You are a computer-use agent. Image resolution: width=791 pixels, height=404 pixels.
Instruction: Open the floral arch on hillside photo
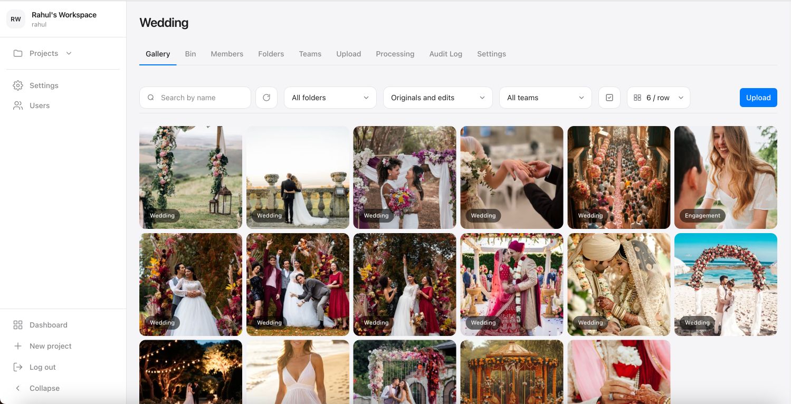pyautogui.click(x=190, y=177)
